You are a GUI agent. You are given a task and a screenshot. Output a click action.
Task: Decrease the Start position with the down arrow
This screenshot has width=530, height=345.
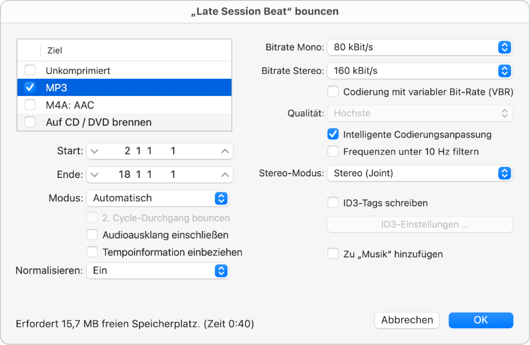click(x=95, y=151)
